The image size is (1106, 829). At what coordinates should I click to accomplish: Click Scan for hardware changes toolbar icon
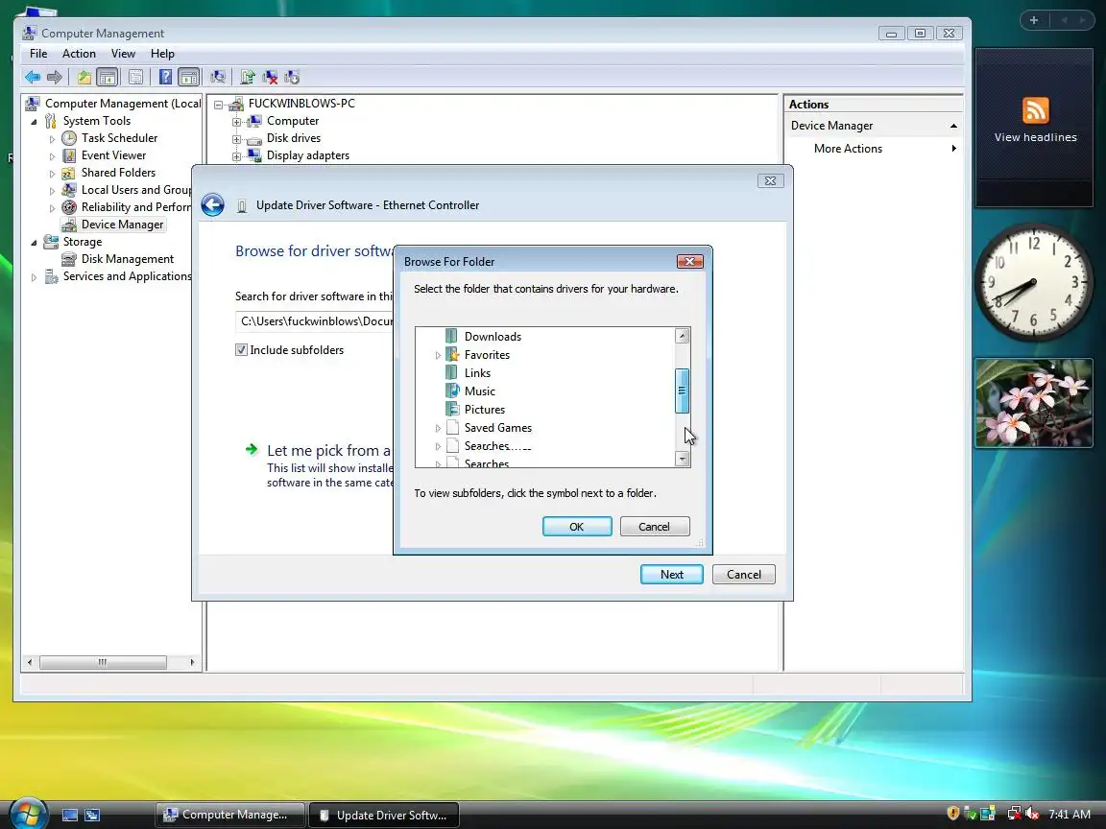click(x=218, y=78)
